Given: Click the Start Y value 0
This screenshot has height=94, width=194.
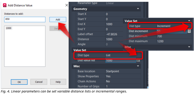Looking at the screenshot, I should pos(107,19).
